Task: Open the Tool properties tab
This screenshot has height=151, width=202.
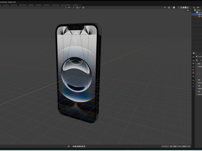Action: [193, 57]
